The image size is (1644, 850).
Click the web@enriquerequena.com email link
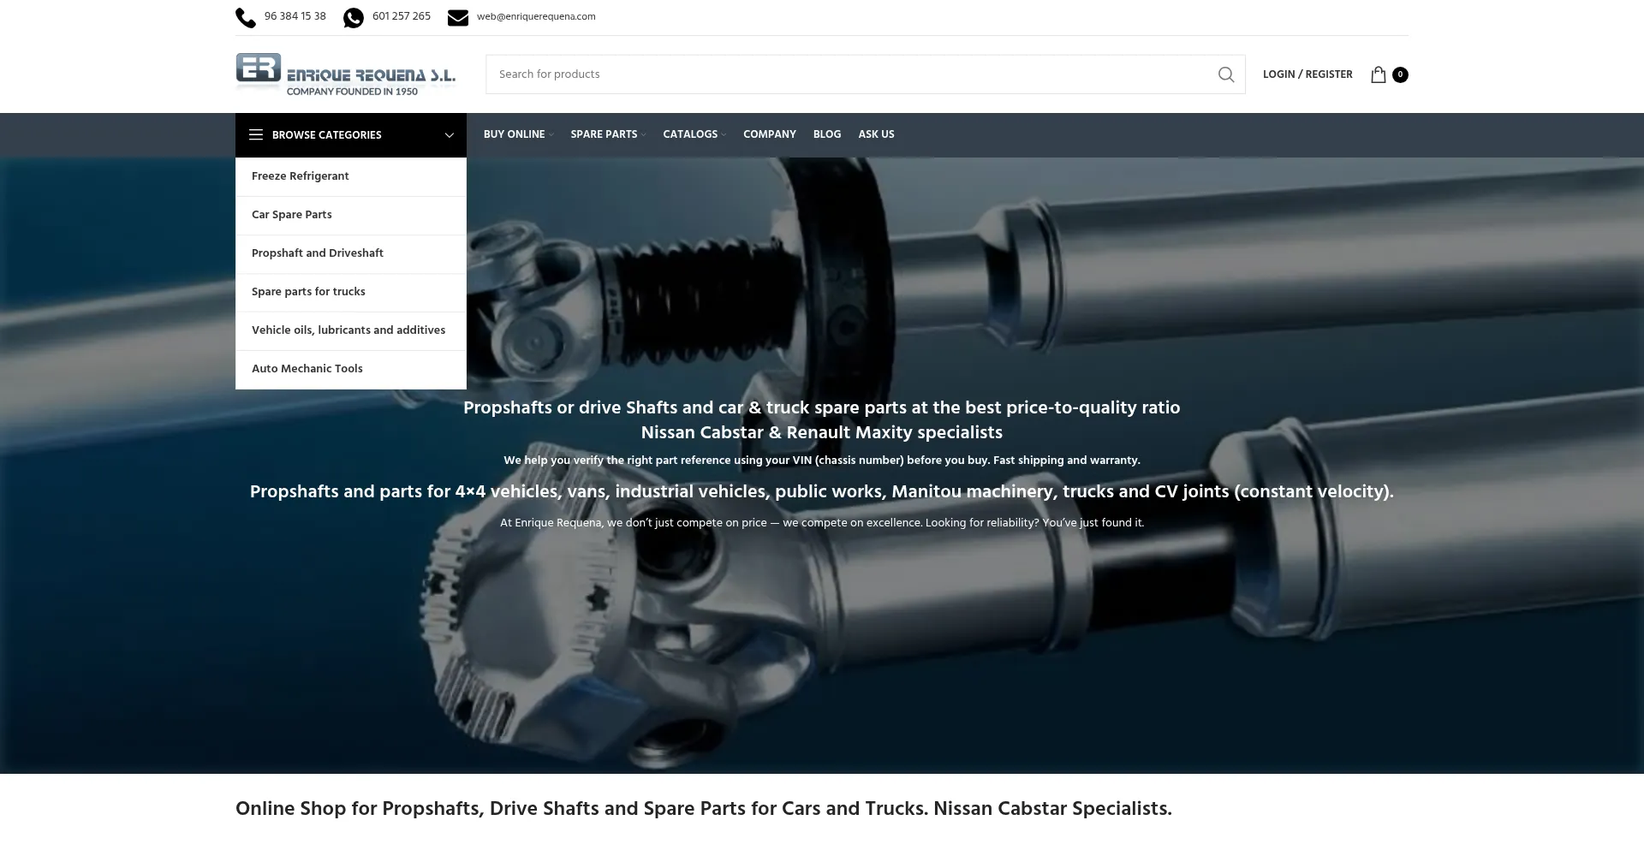pyautogui.click(x=536, y=16)
